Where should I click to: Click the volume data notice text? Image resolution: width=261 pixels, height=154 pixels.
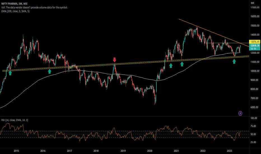(x=34, y=7)
